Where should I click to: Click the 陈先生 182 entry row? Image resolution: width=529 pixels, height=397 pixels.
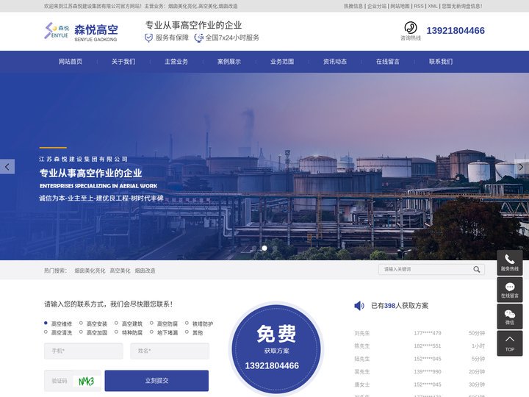click(x=420, y=346)
